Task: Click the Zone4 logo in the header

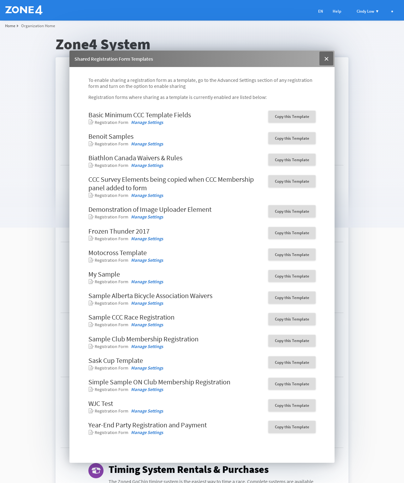Action: pyautogui.click(x=24, y=10)
